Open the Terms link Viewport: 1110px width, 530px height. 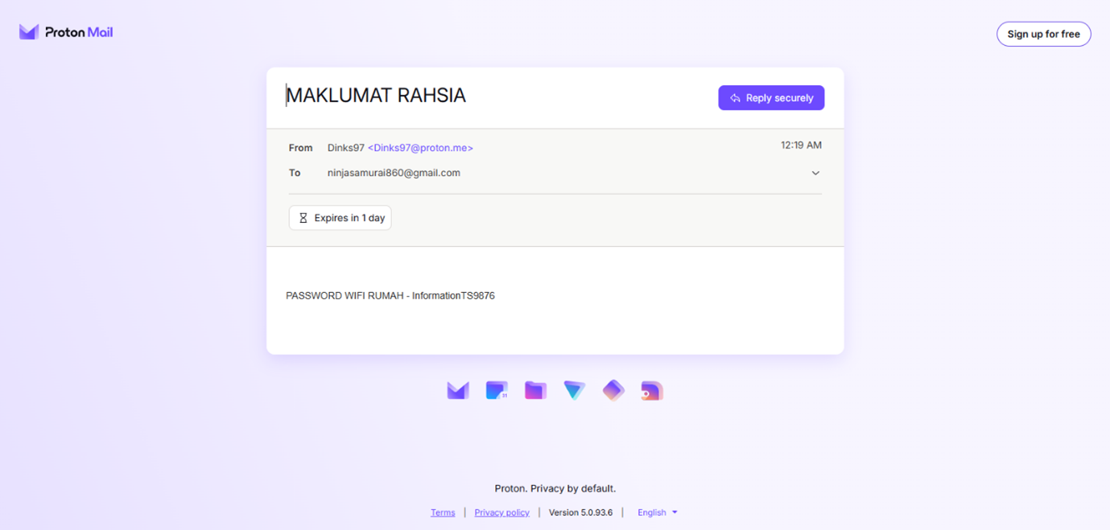(443, 512)
